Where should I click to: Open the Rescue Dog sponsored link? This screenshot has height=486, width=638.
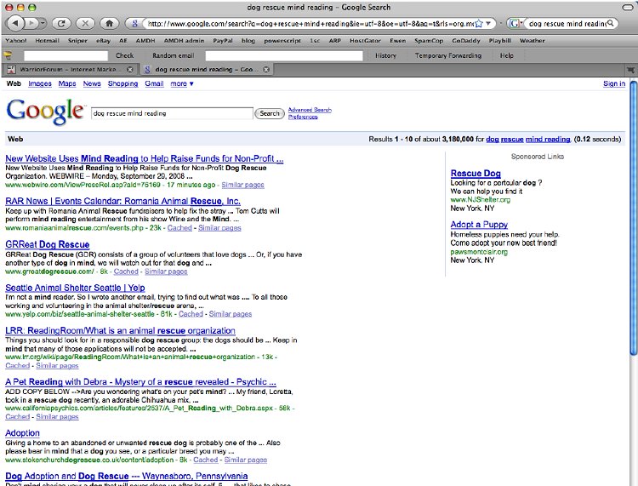pos(476,174)
